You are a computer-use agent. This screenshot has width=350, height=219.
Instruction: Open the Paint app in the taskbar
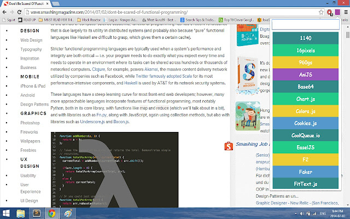(68, 214)
